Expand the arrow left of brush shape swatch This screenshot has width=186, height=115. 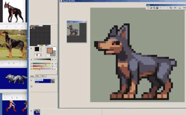[x=31, y=48]
